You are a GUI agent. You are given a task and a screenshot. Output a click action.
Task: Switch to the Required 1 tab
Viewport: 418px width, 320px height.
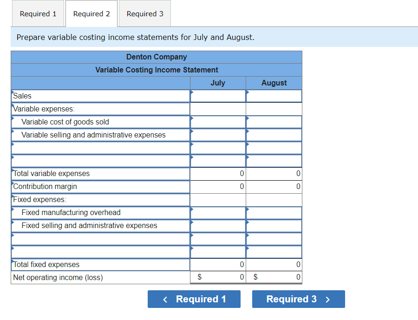(38, 13)
